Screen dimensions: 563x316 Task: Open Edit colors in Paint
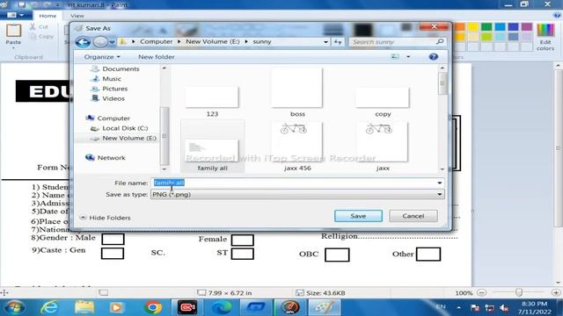[545, 37]
